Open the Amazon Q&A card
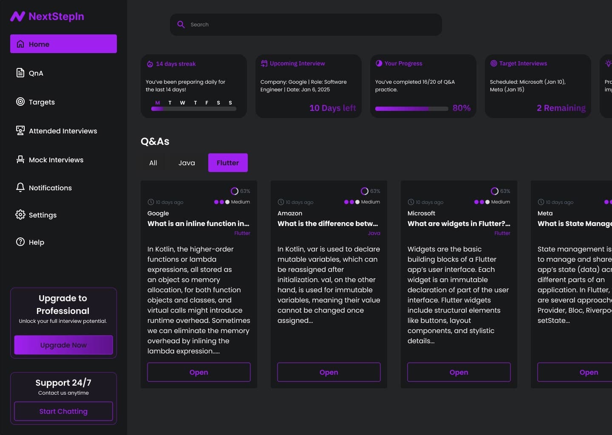This screenshot has height=435, width=612. 329,372
